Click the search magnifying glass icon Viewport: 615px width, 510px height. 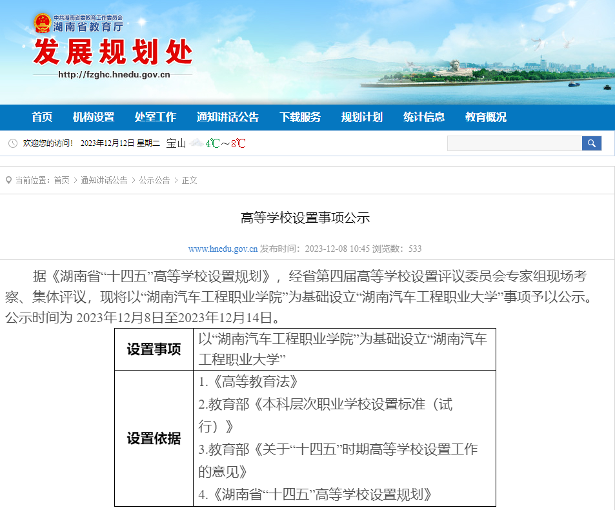click(x=591, y=143)
